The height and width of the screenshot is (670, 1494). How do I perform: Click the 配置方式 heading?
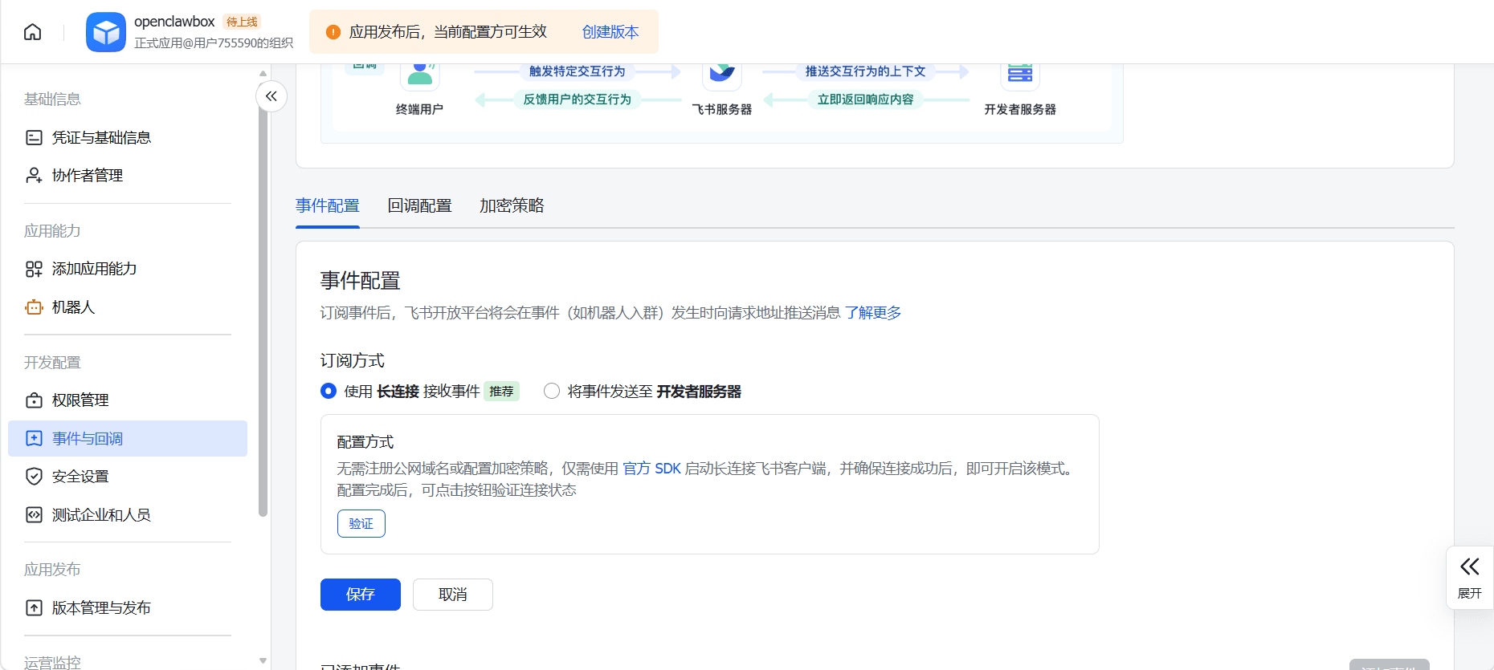[x=365, y=442]
